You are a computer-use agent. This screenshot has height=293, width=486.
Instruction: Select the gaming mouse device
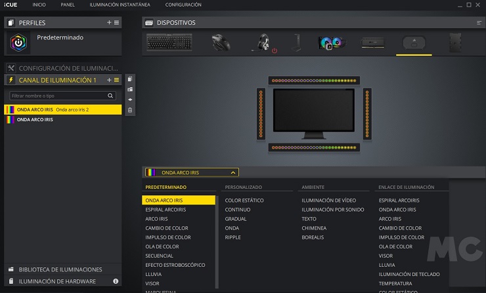221,43
